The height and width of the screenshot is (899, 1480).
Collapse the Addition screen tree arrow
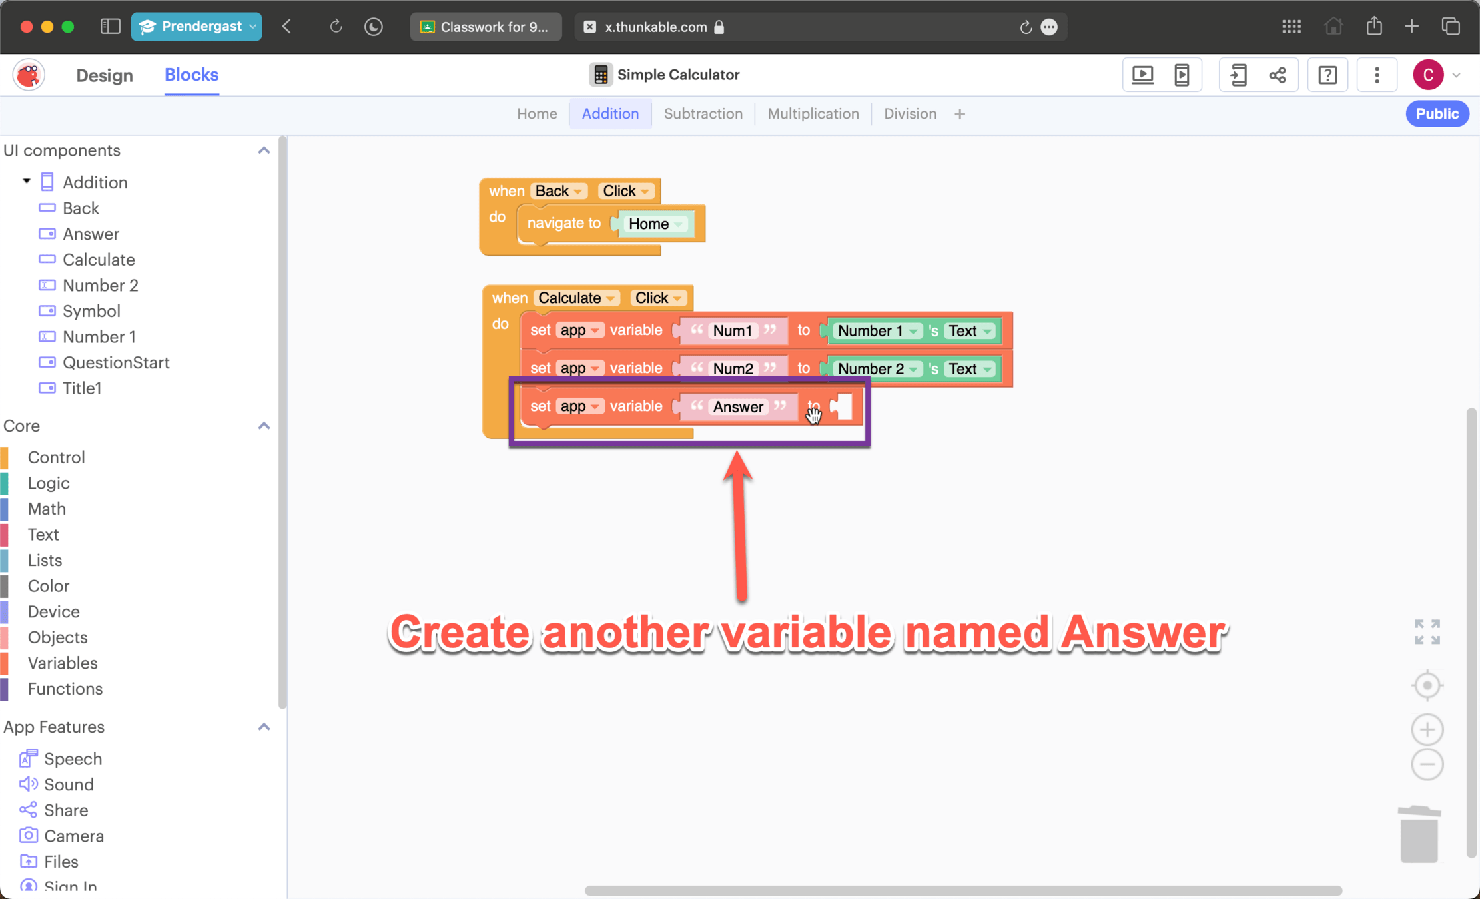(x=27, y=181)
